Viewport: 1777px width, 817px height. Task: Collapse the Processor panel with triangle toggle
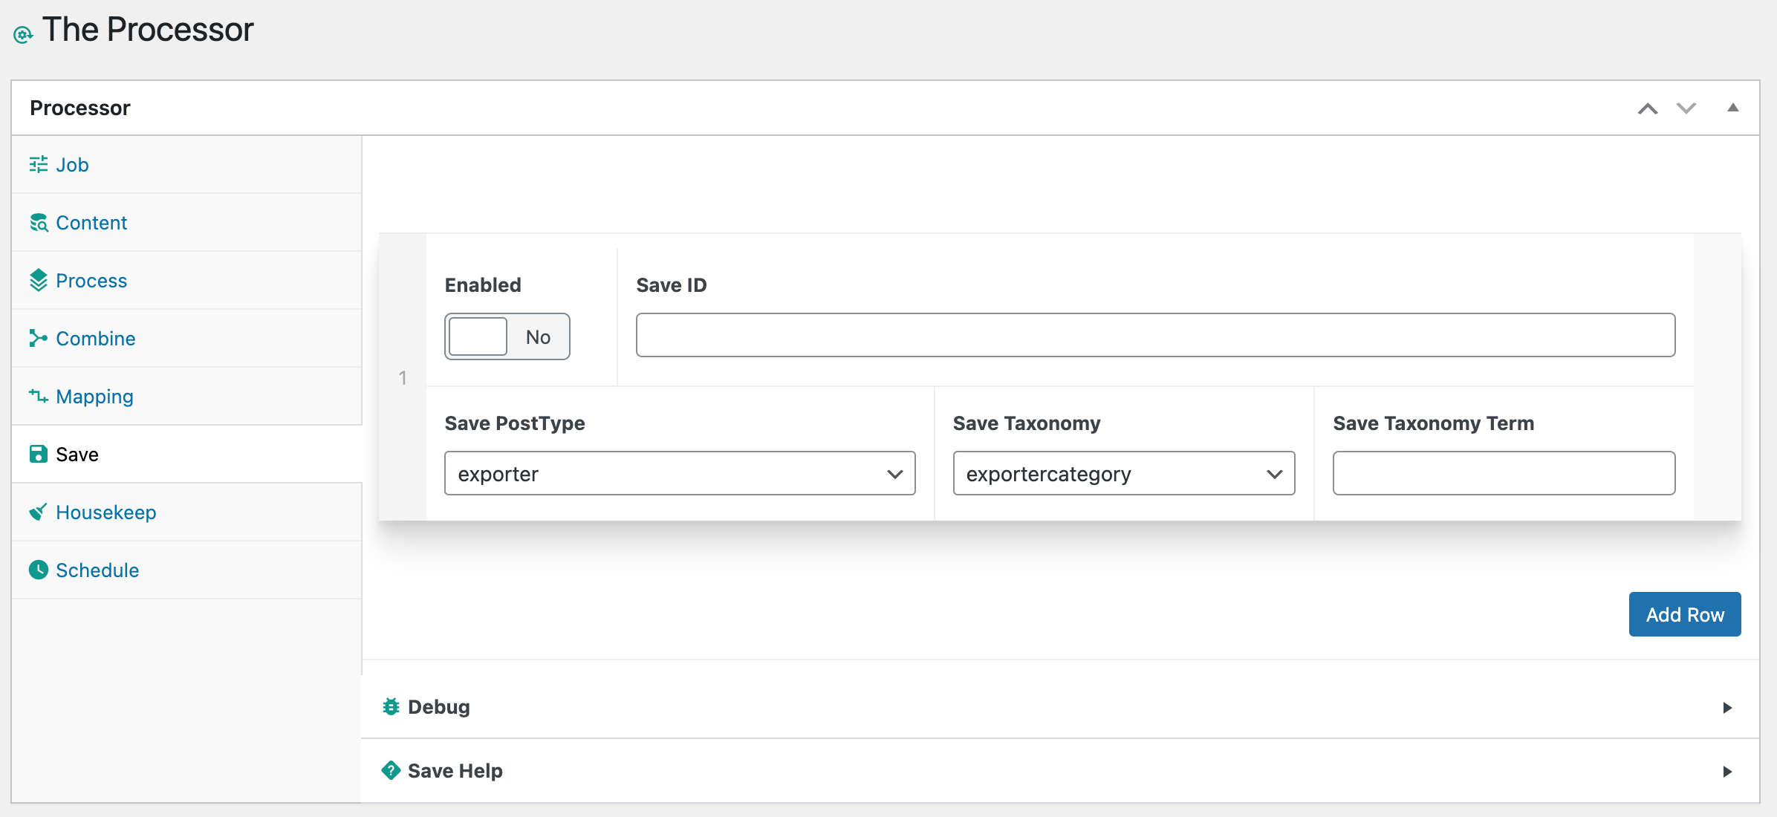pos(1732,108)
